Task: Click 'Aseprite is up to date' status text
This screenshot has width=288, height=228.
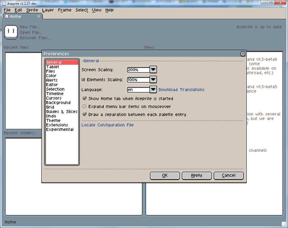Action: pyautogui.click(x=259, y=27)
